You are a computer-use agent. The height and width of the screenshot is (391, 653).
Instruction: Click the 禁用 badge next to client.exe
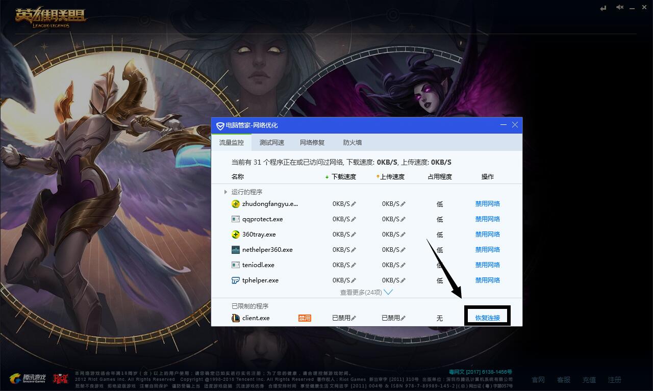(305, 318)
